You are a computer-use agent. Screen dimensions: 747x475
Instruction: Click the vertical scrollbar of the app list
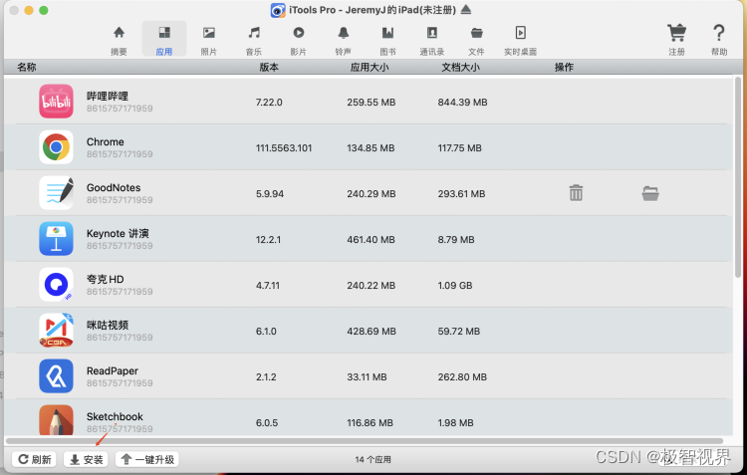[x=738, y=177]
